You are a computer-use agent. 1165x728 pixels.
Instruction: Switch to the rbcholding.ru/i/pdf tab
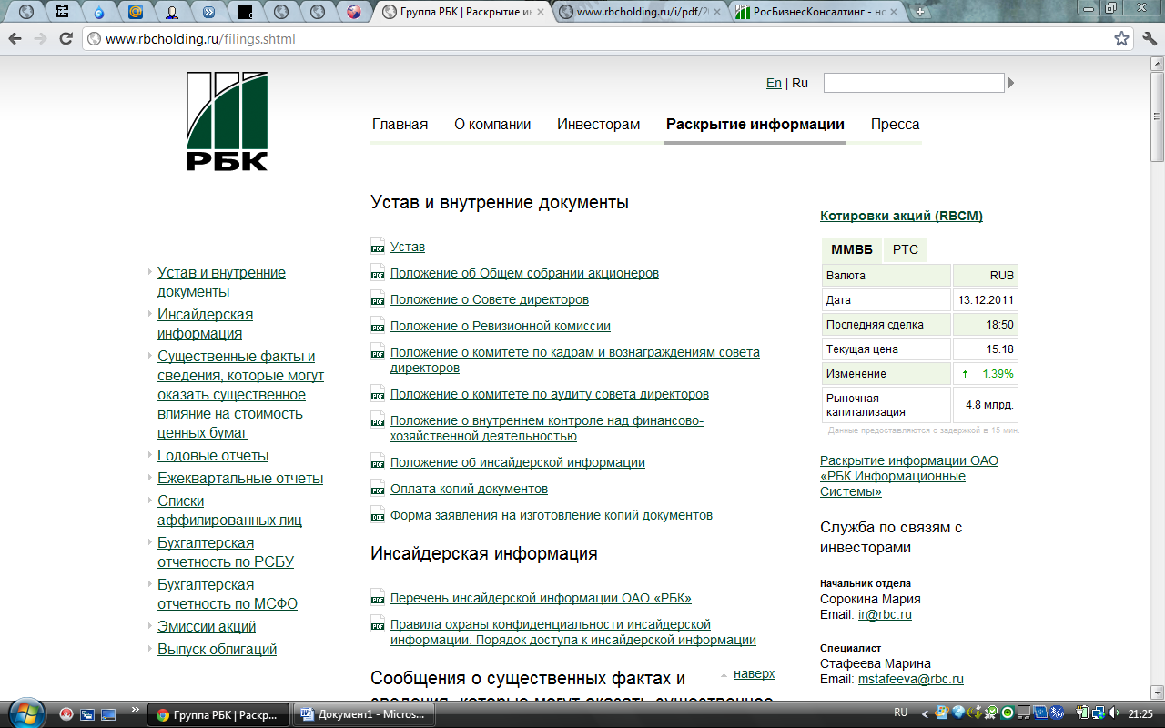point(642,12)
